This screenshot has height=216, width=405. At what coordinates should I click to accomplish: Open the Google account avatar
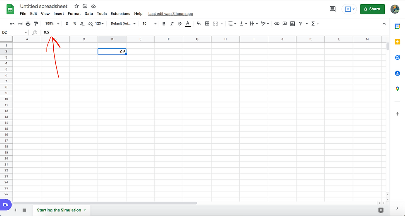(x=395, y=9)
